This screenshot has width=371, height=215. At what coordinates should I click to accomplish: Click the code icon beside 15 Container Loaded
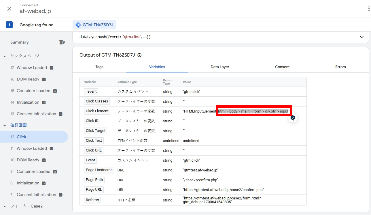(x=55, y=91)
